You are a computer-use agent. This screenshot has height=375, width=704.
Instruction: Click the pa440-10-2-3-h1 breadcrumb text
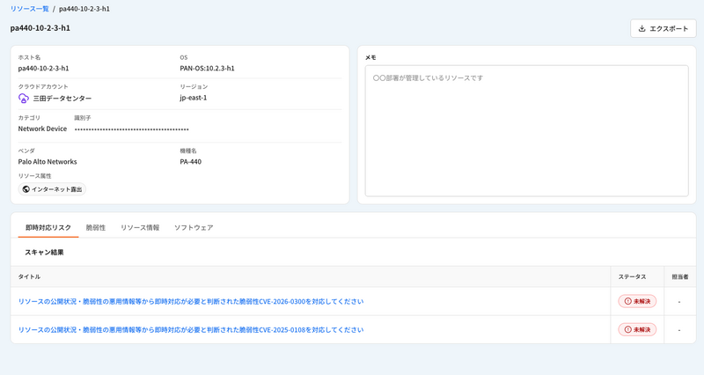tap(84, 9)
